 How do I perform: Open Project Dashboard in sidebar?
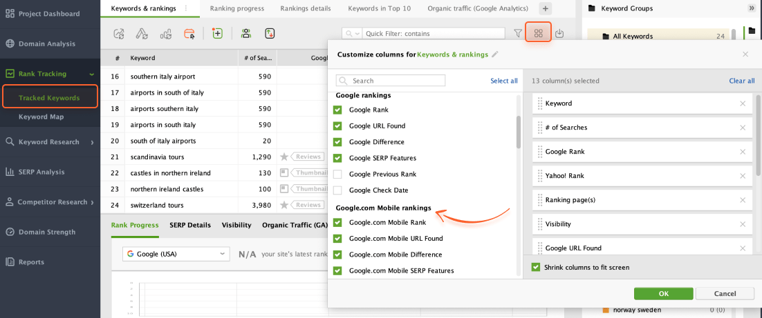[x=43, y=14]
